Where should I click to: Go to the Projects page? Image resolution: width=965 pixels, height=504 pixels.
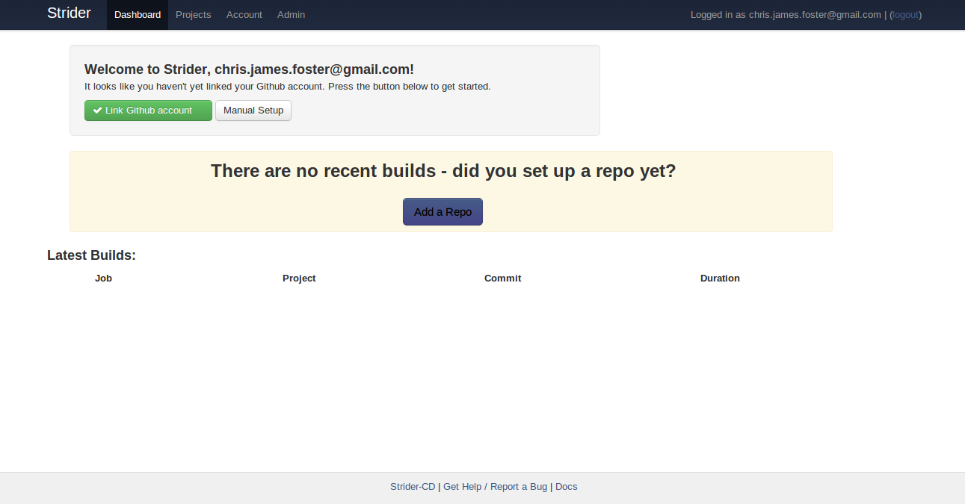click(194, 15)
